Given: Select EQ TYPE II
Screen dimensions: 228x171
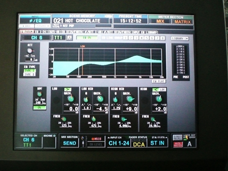Looking at the screenshot, I should click(30, 74).
